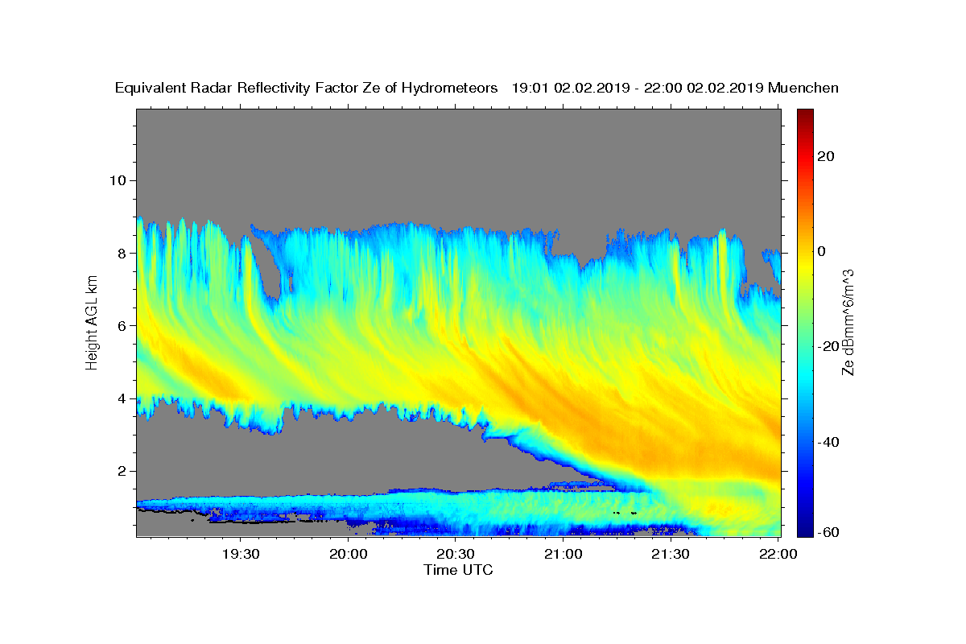Click the '20:30' time tick label
The width and height of the screenshot is (966, 644).
pos(456,554)
